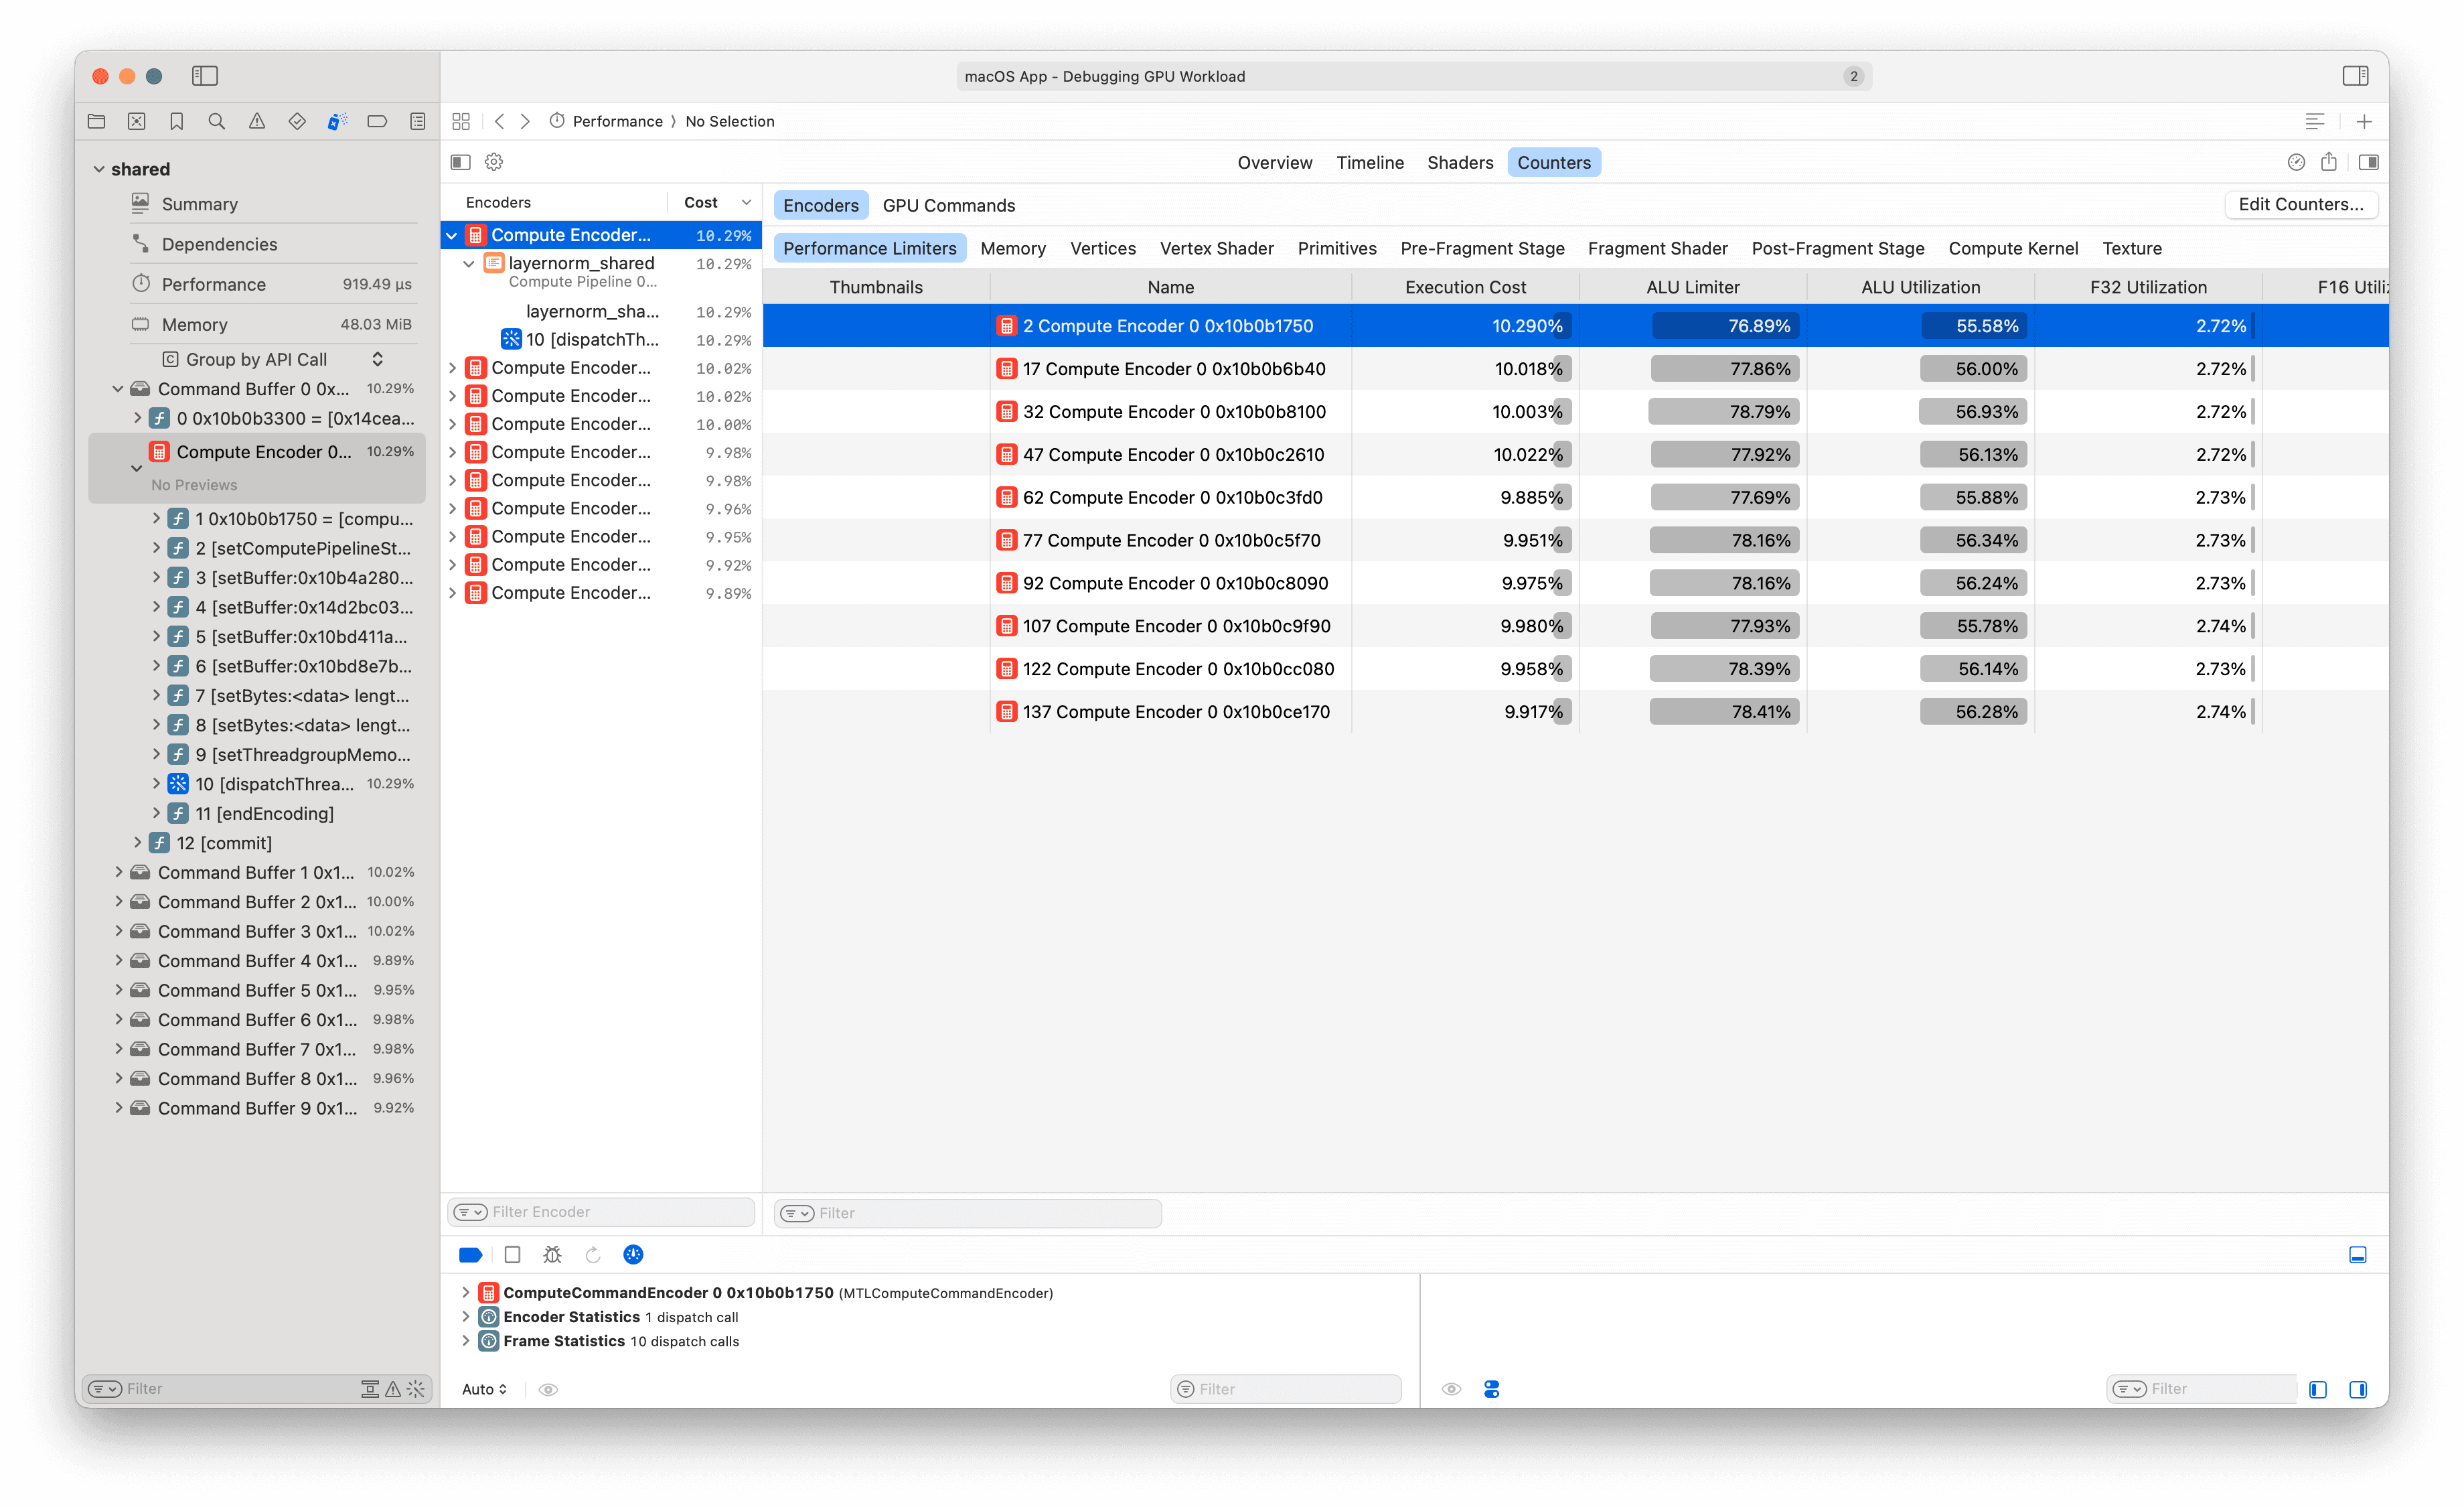The width and height of the screenshot is (2464, 1507).
Task: Click the Filter Encoder input field
Action: point(600,1211)
